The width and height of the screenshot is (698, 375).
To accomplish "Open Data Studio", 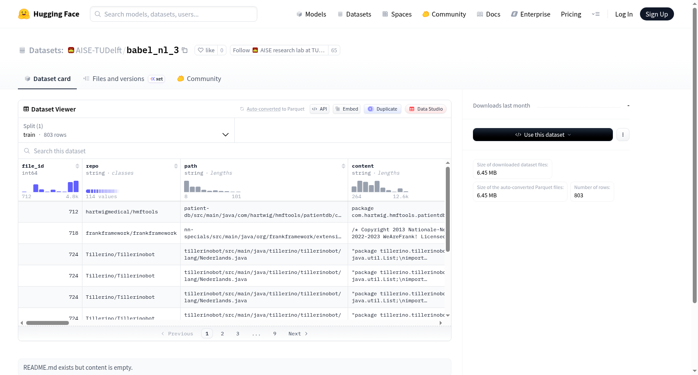I will click(x=426, y=109).
